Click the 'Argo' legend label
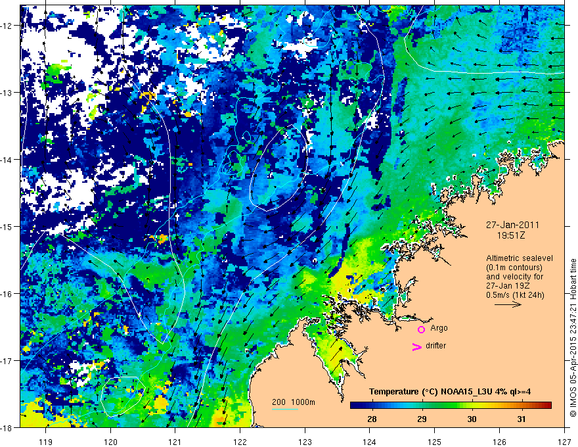 click(439, 328)
